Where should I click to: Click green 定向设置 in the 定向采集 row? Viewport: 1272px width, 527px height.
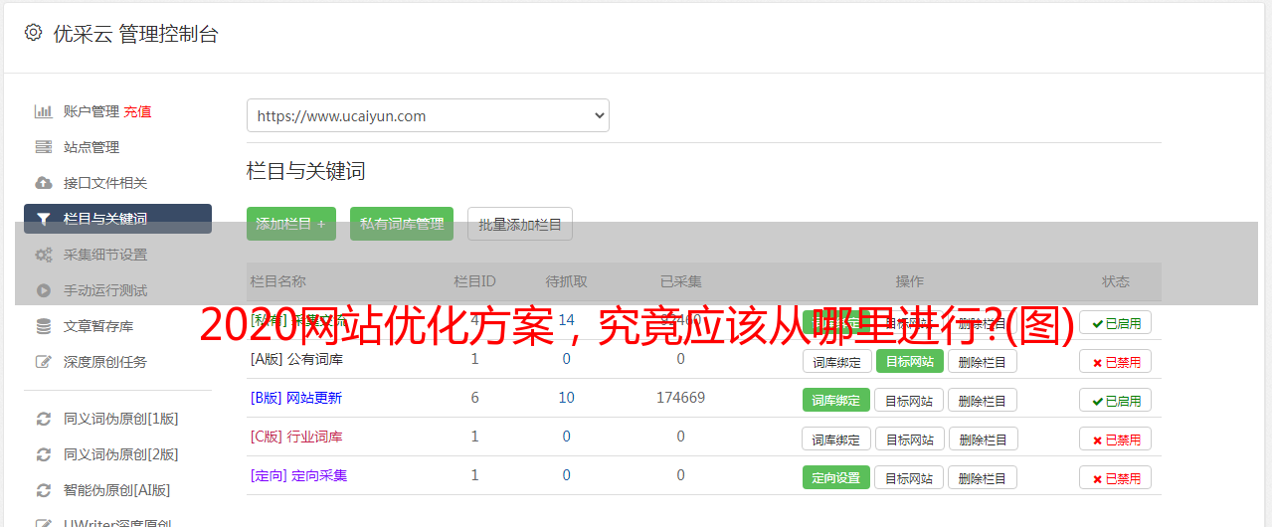click(836, 478)
